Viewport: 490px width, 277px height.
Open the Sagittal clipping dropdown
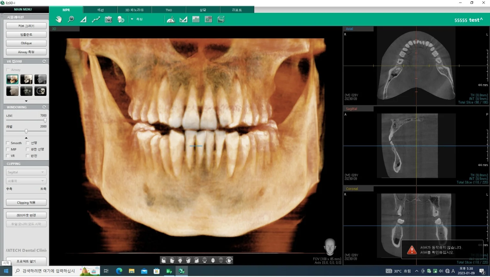26,172
